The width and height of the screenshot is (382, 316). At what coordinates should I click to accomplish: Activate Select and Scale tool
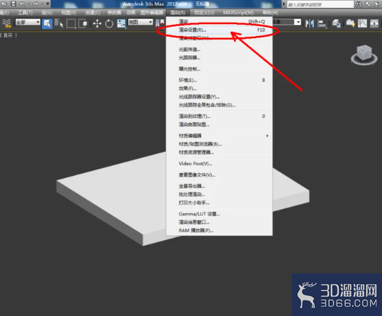tap(121, 23)
